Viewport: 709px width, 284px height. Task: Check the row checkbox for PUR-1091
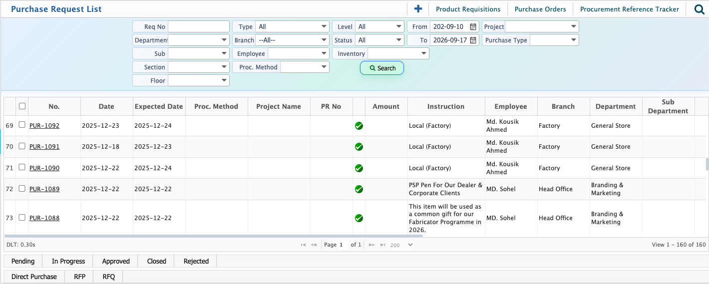[x=22, y=146]
